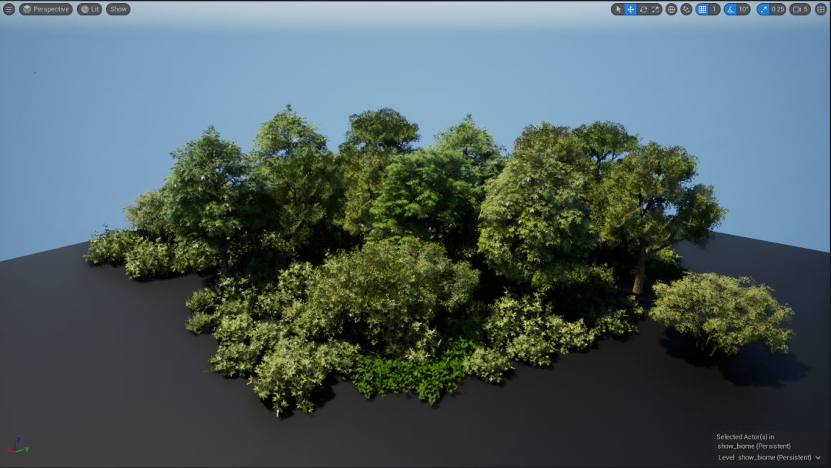Open the Show flags menu
The image size is (831, 468).
[x=118, y=9]
